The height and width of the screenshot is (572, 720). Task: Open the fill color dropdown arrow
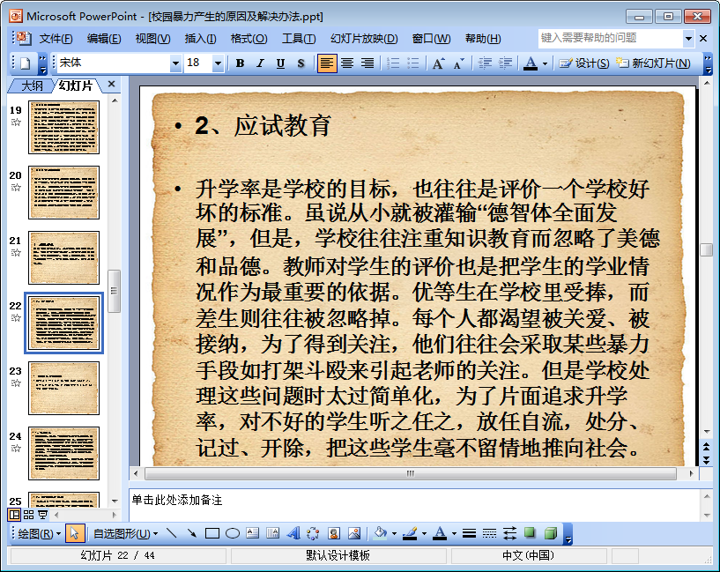394,534
